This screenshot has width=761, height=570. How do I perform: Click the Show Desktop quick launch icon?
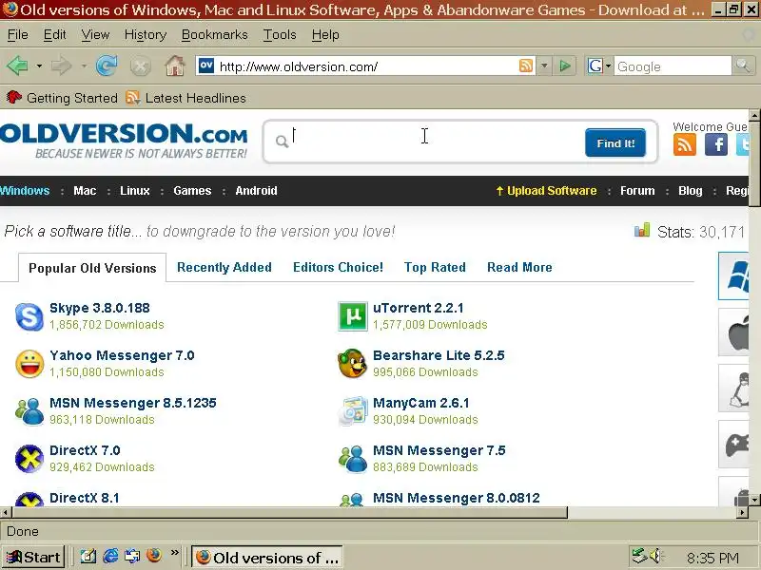click(x=88, y=556)
